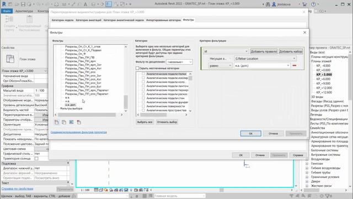Image resolution: width=353 pixels, height=199 pixels.
Task: Click 'Справка' button in visibility overrides dialog
Action: coord(298,155)
